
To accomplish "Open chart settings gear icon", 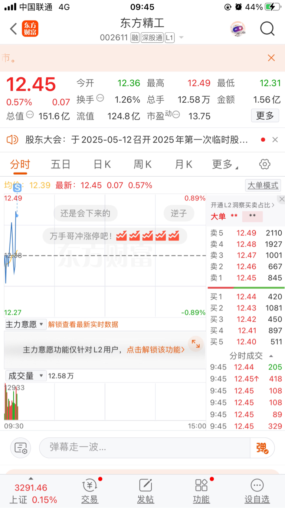I will (x=265, y=164).
